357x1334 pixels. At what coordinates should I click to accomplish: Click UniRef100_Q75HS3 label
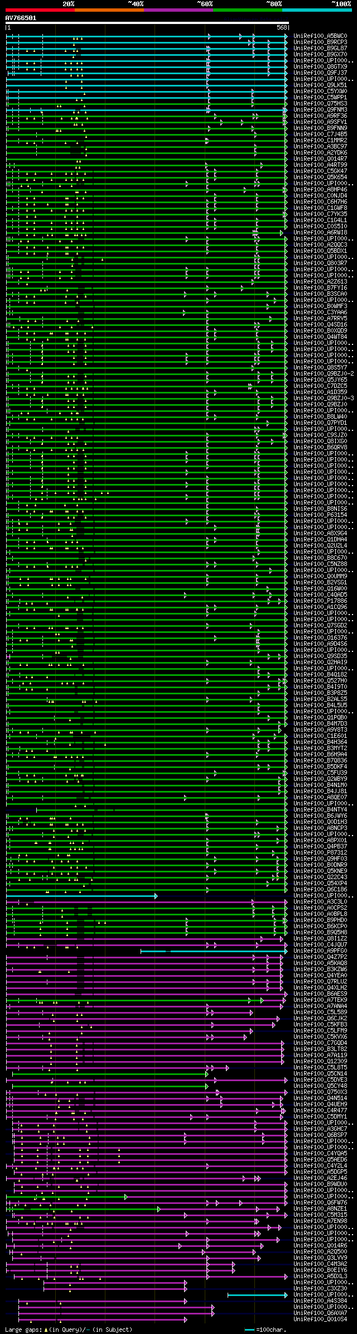pyautogui.click(x=320, y=104)
